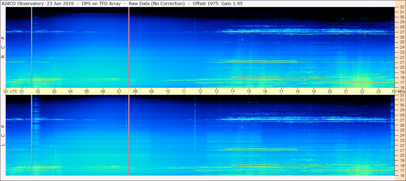The image size is (406, 181).
Task: Select the Offset 1975 value
Action: coord(205,4)
